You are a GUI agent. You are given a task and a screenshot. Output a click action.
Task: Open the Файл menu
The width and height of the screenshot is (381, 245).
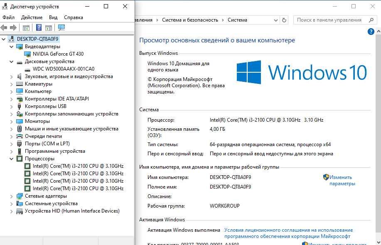8,17
